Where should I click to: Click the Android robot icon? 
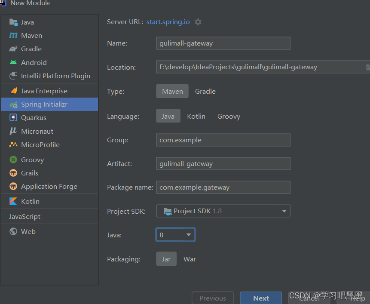(x=13, y=62)
